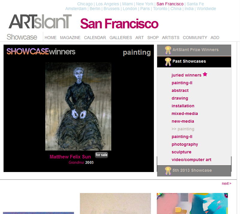
Task: Go to next page of winners
Action: pos(226,183)
